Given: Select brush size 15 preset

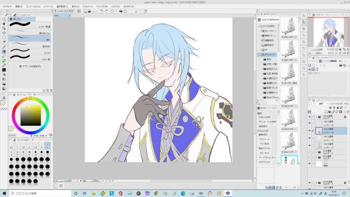Looking at the screenshot, I should [x=48, y=153].
